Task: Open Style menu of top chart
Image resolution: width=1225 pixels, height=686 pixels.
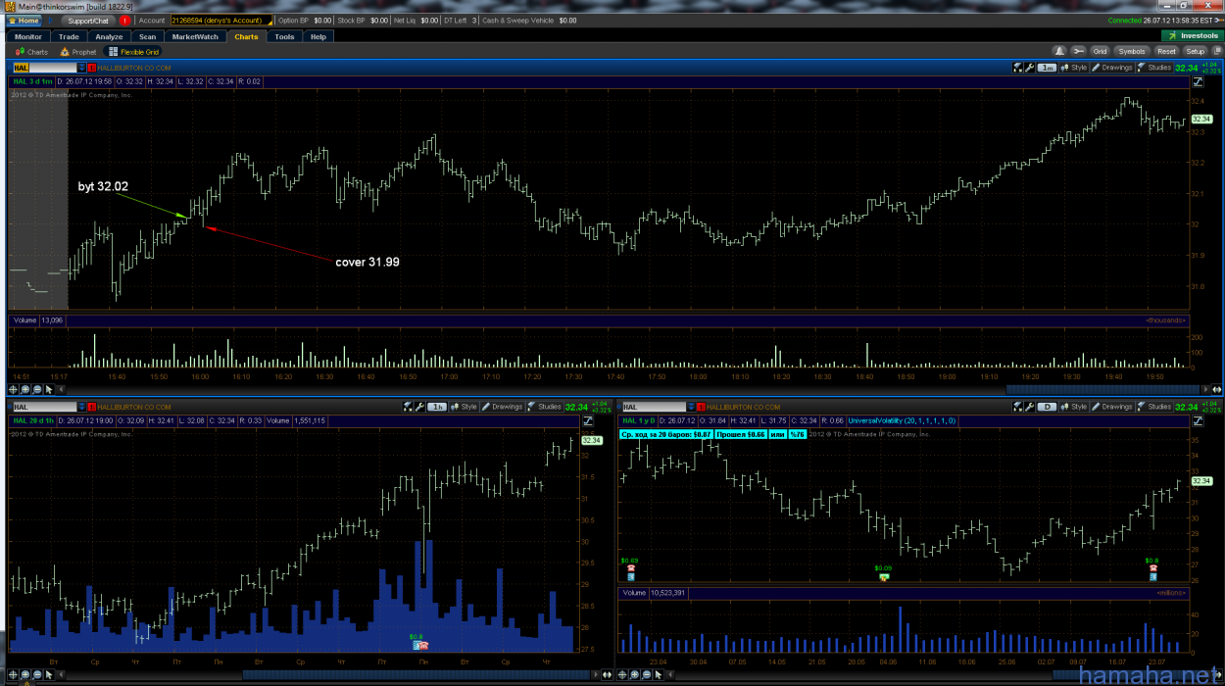Action: [1074, 68]
